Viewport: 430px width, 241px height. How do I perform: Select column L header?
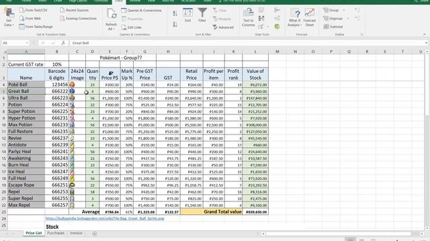point(255,52)
